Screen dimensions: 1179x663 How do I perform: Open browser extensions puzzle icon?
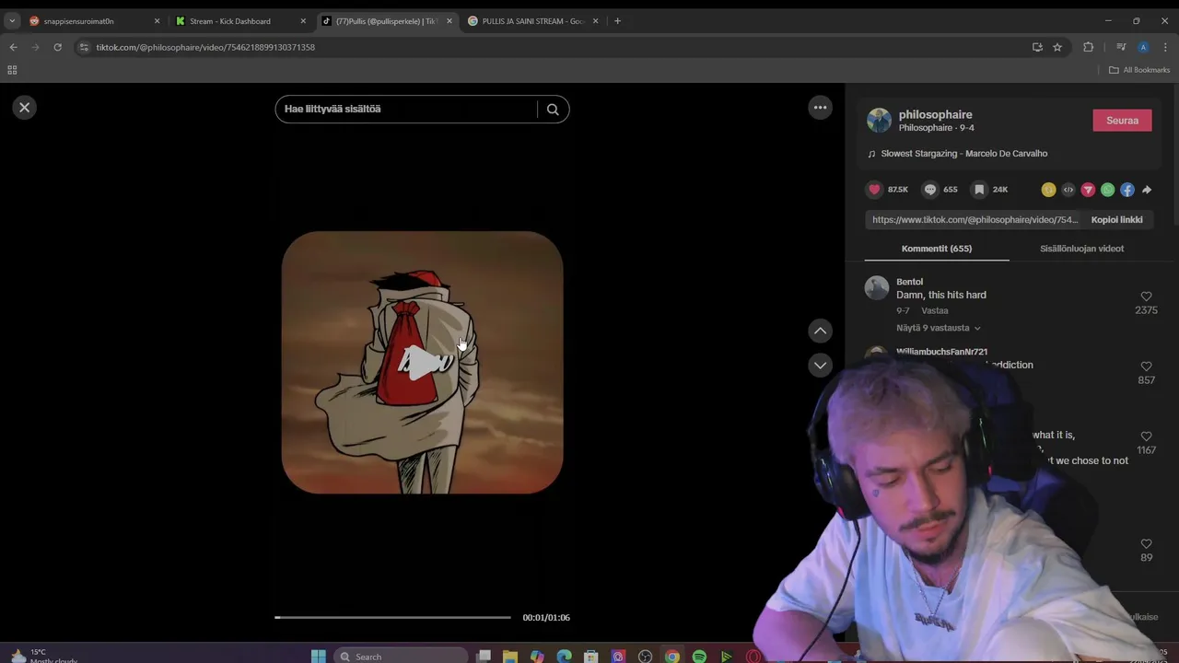(x=1089, y=47)
